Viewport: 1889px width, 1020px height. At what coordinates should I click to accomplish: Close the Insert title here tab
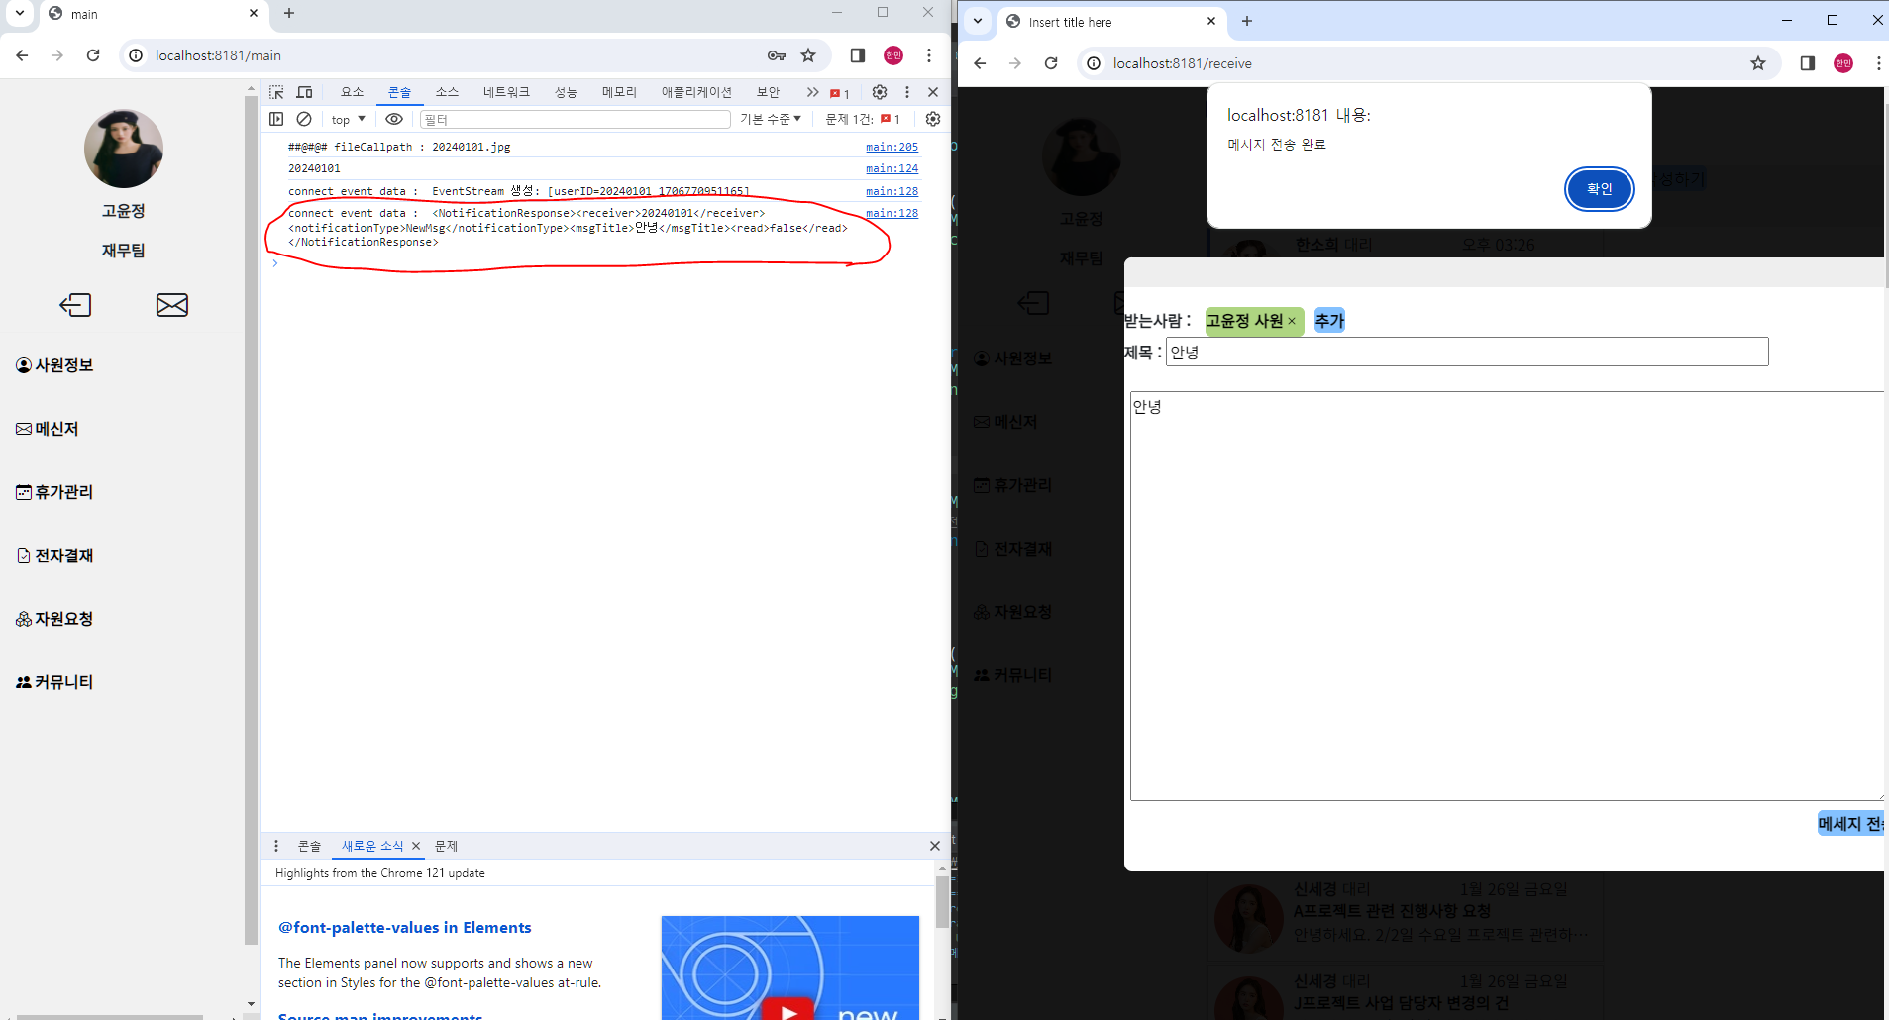1211,21
